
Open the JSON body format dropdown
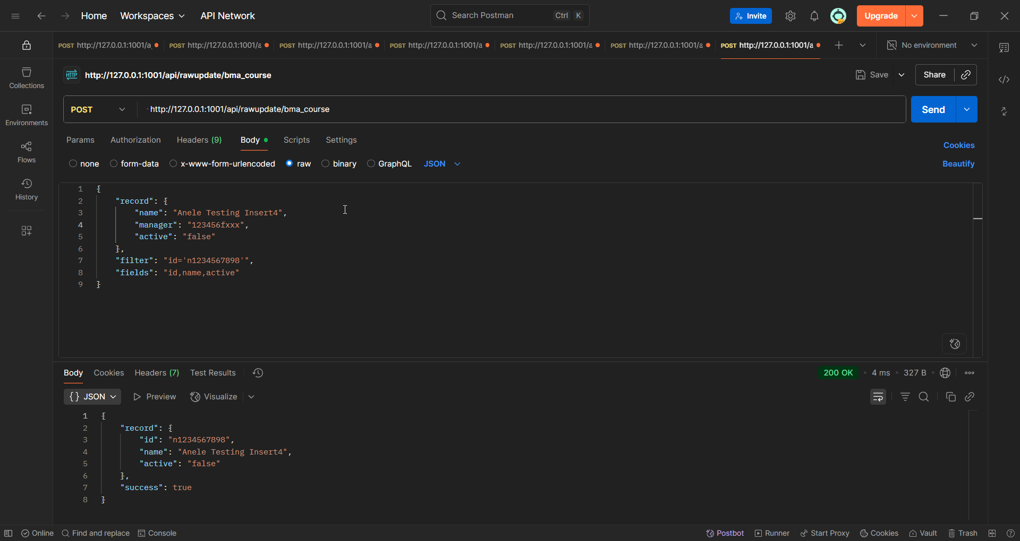[442, 164]
